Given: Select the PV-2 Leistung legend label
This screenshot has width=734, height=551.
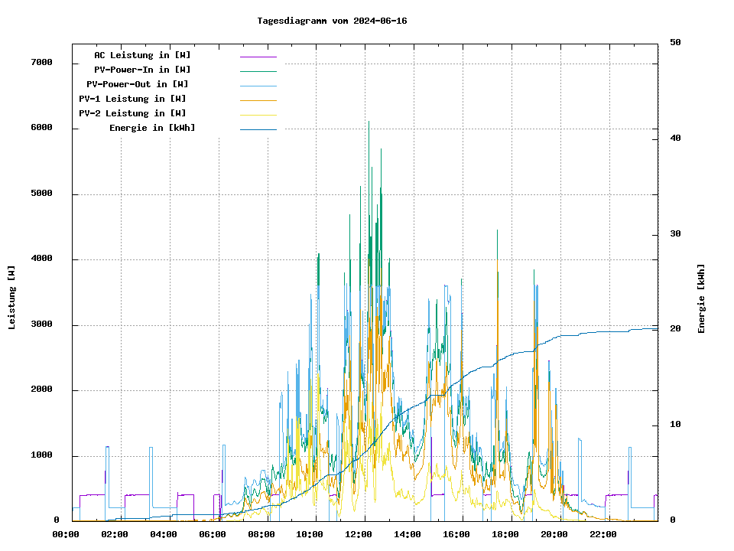Looking at the screenshot, I should (132, 113).
